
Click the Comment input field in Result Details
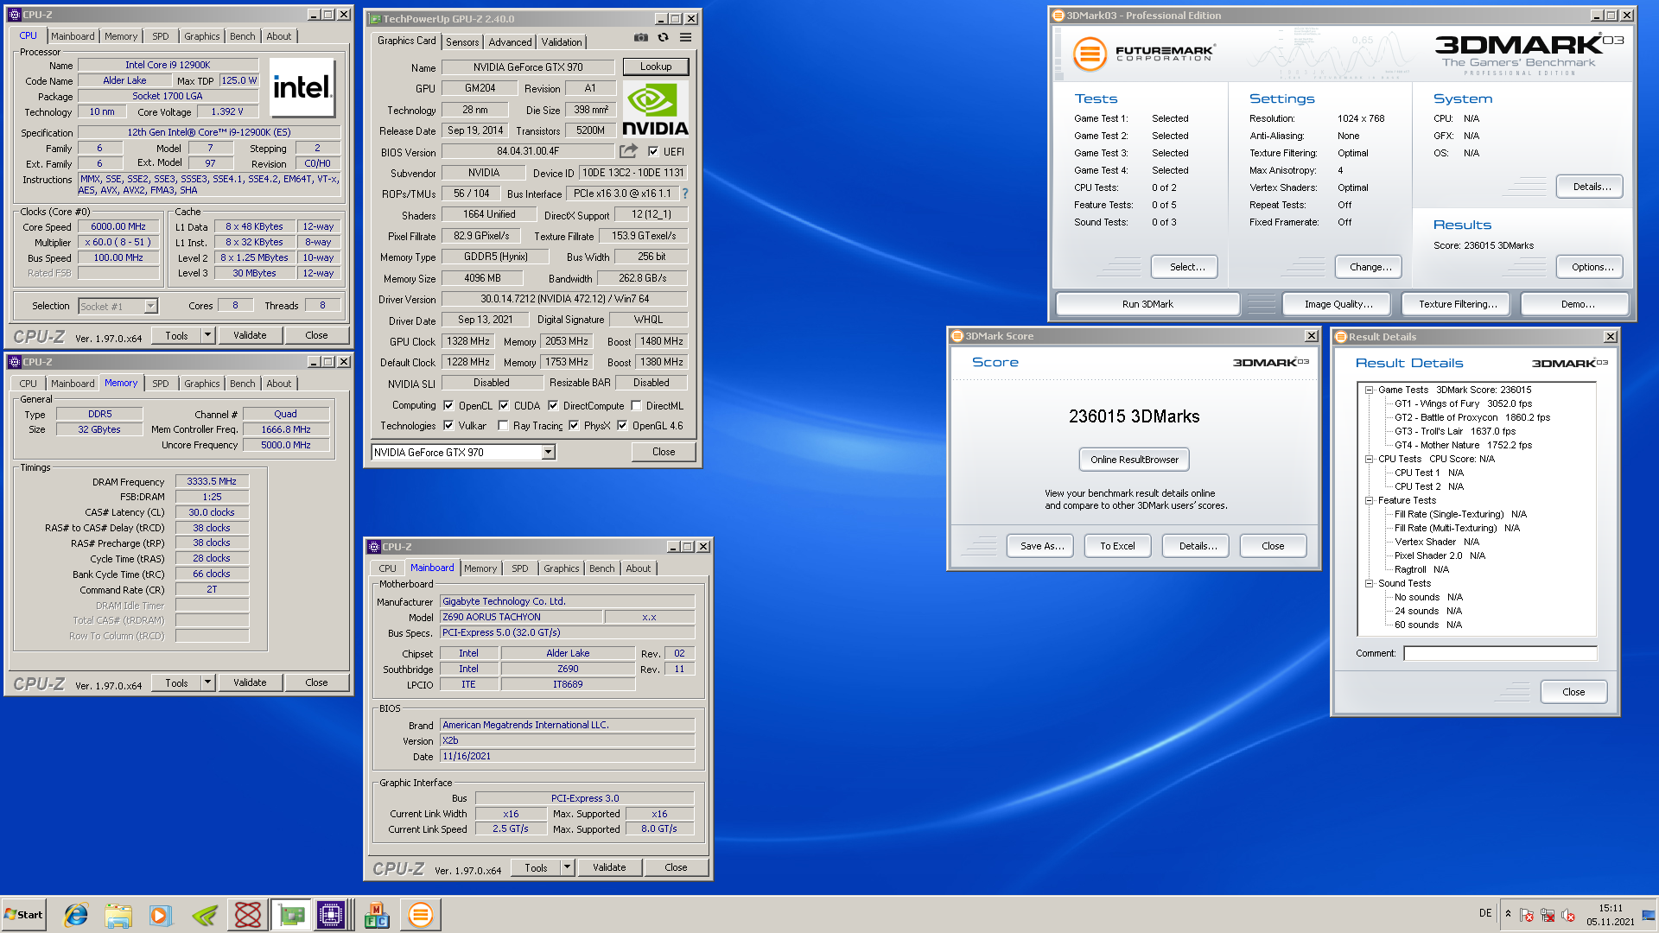pos(1500,653)
